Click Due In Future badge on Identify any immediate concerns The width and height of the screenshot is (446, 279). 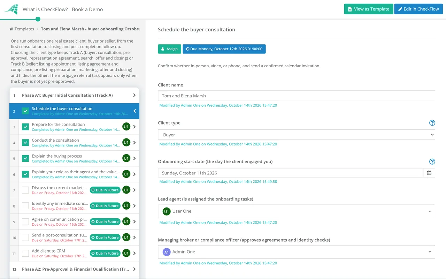[x=105, y=206]
